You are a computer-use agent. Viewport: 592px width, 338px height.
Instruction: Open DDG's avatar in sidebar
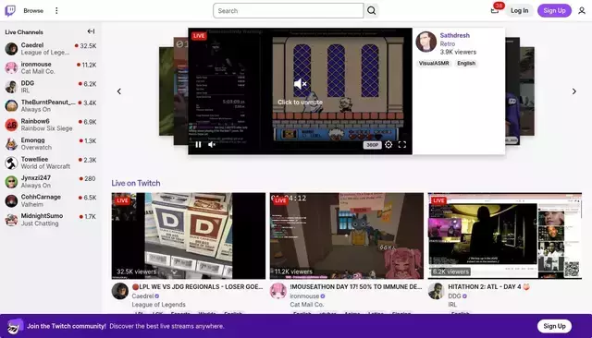coord(11,87)
